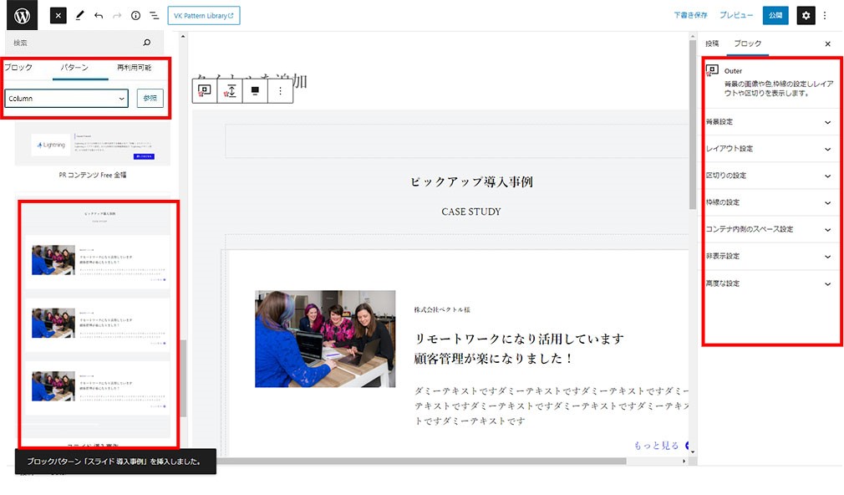Switch to the 投稿 tab in sidebar
The image size is (844, 495).
tap(712, 43)
